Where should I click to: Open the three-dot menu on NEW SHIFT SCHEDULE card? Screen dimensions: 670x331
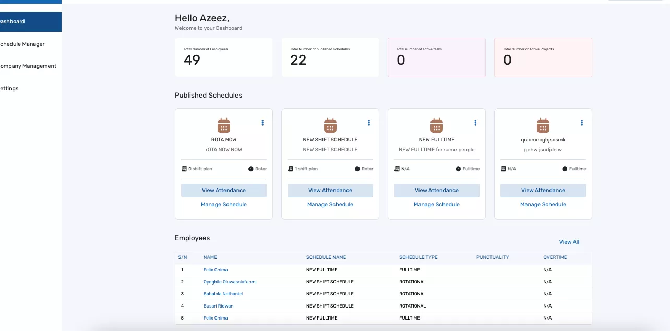[369, 122]
